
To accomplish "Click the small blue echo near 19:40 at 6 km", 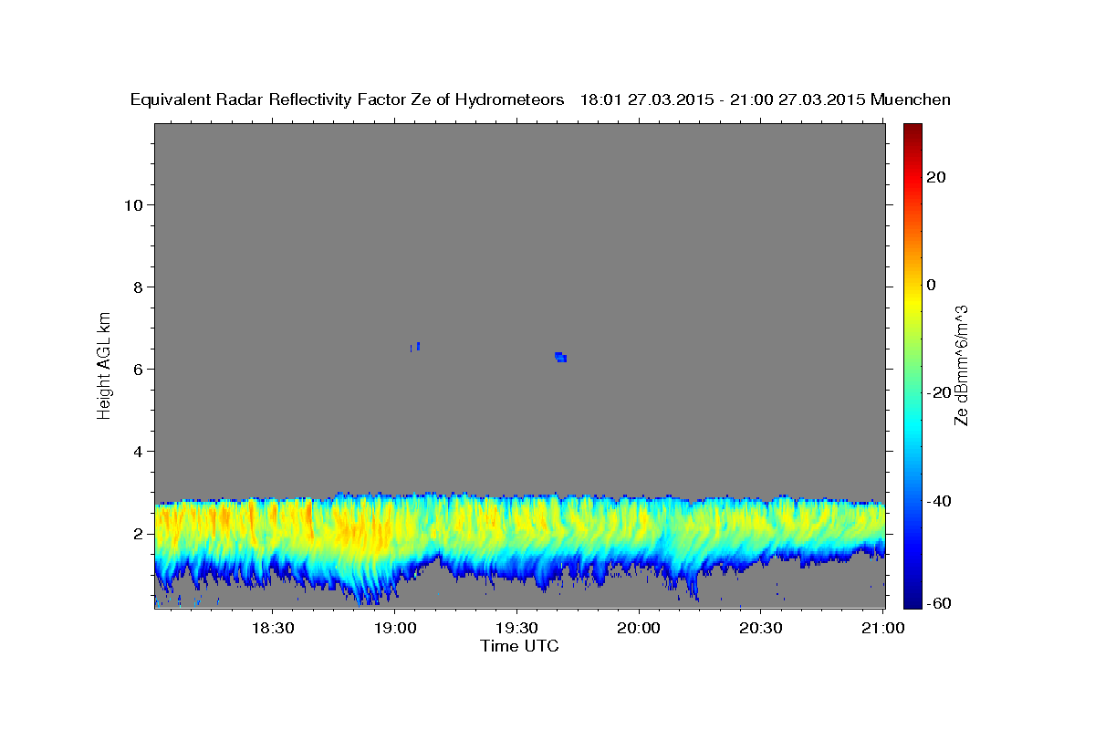I will tap(561, 357).
